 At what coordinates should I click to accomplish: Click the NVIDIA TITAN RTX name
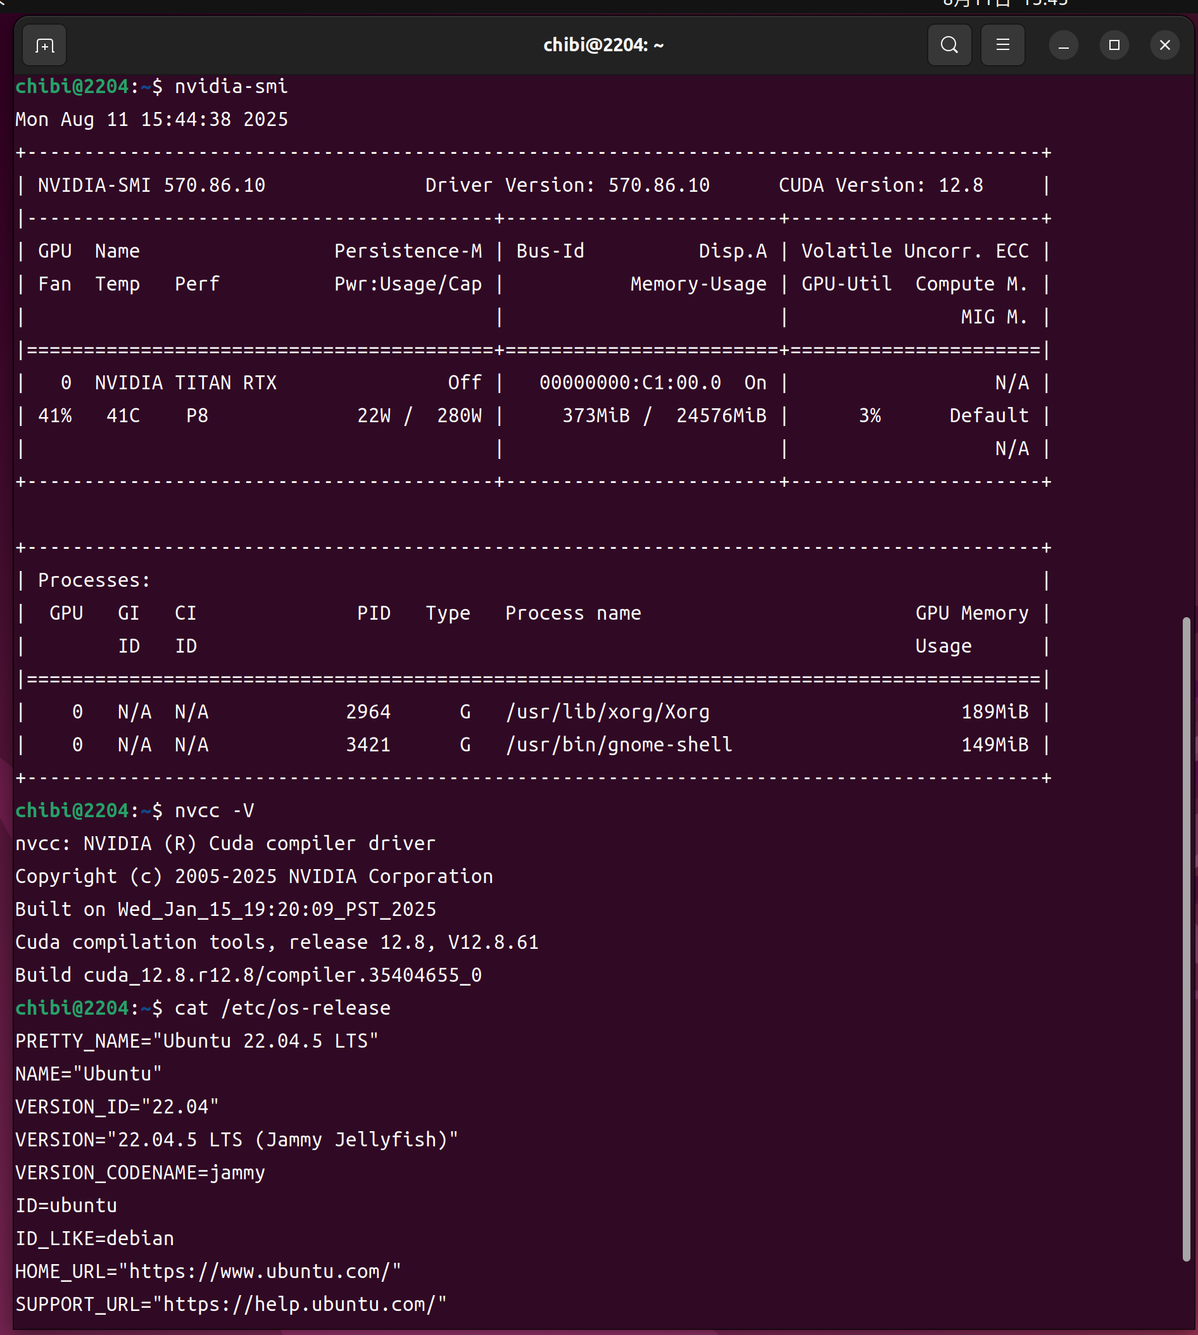click(186, 383)
